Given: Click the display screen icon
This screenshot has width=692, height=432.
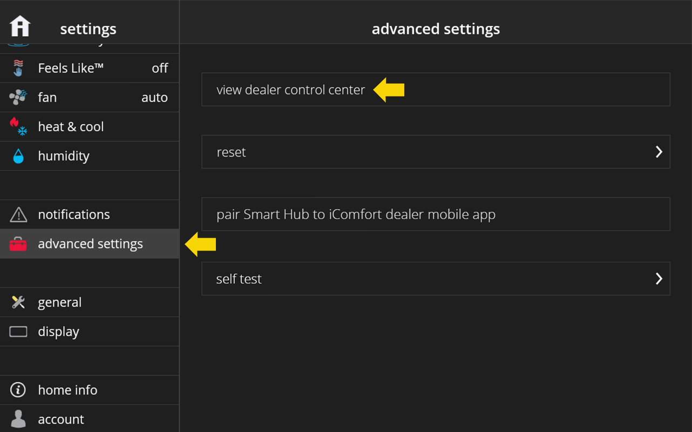Looking at the screenshot, I should tap(18, 332).
